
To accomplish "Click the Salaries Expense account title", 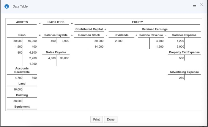I will [x=184, y=35].
